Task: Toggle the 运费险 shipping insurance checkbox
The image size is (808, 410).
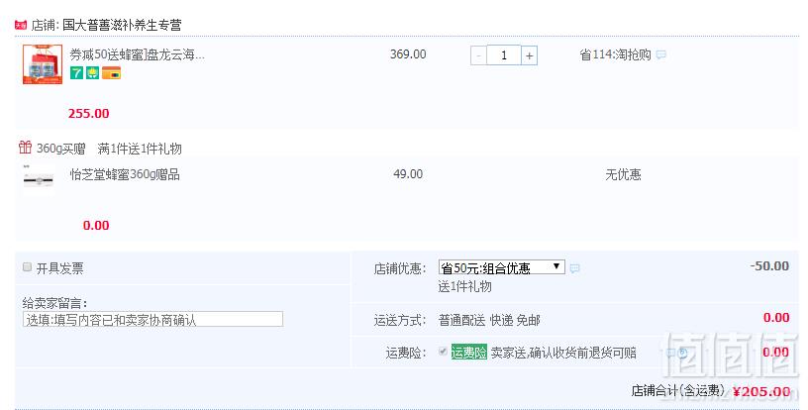Action: pyautogui.click(x=443, y=352)
